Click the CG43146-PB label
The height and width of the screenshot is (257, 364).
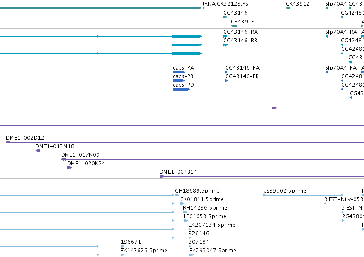click(242, 76)
